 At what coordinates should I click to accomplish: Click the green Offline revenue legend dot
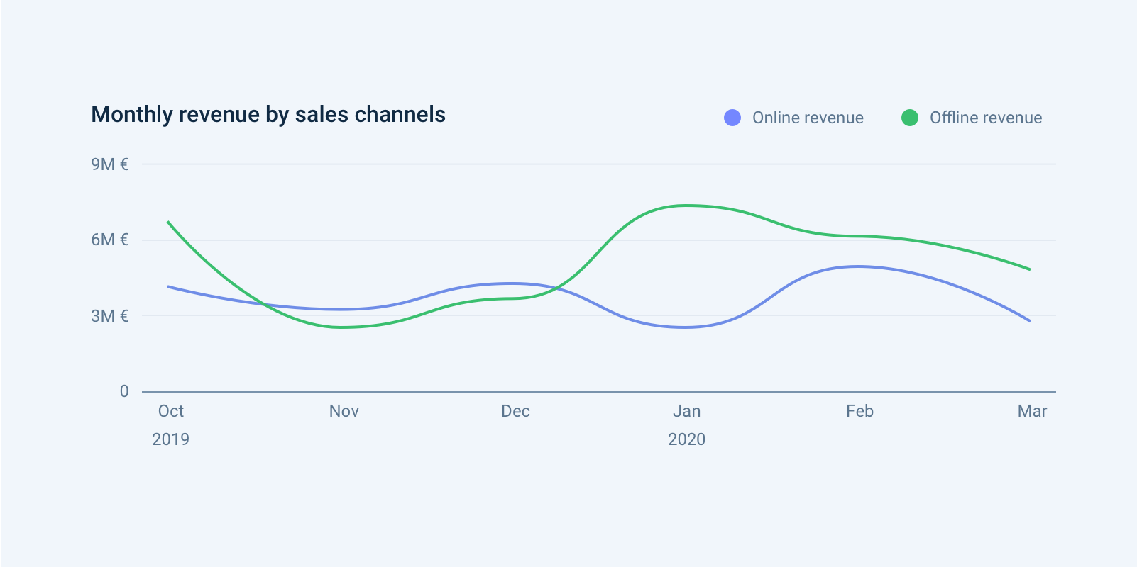pyautogui.click(x=909, y=118)
